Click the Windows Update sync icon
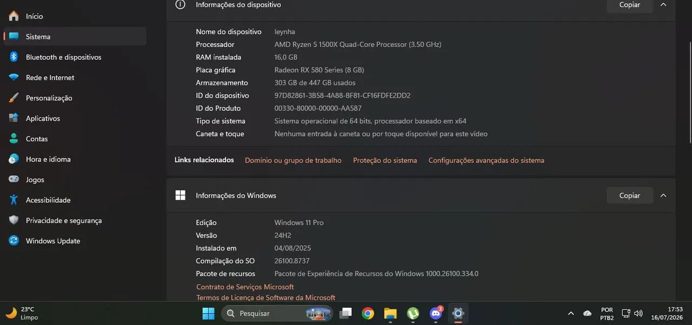This screenshot has height=325, width=692. (x=14, y=241)
